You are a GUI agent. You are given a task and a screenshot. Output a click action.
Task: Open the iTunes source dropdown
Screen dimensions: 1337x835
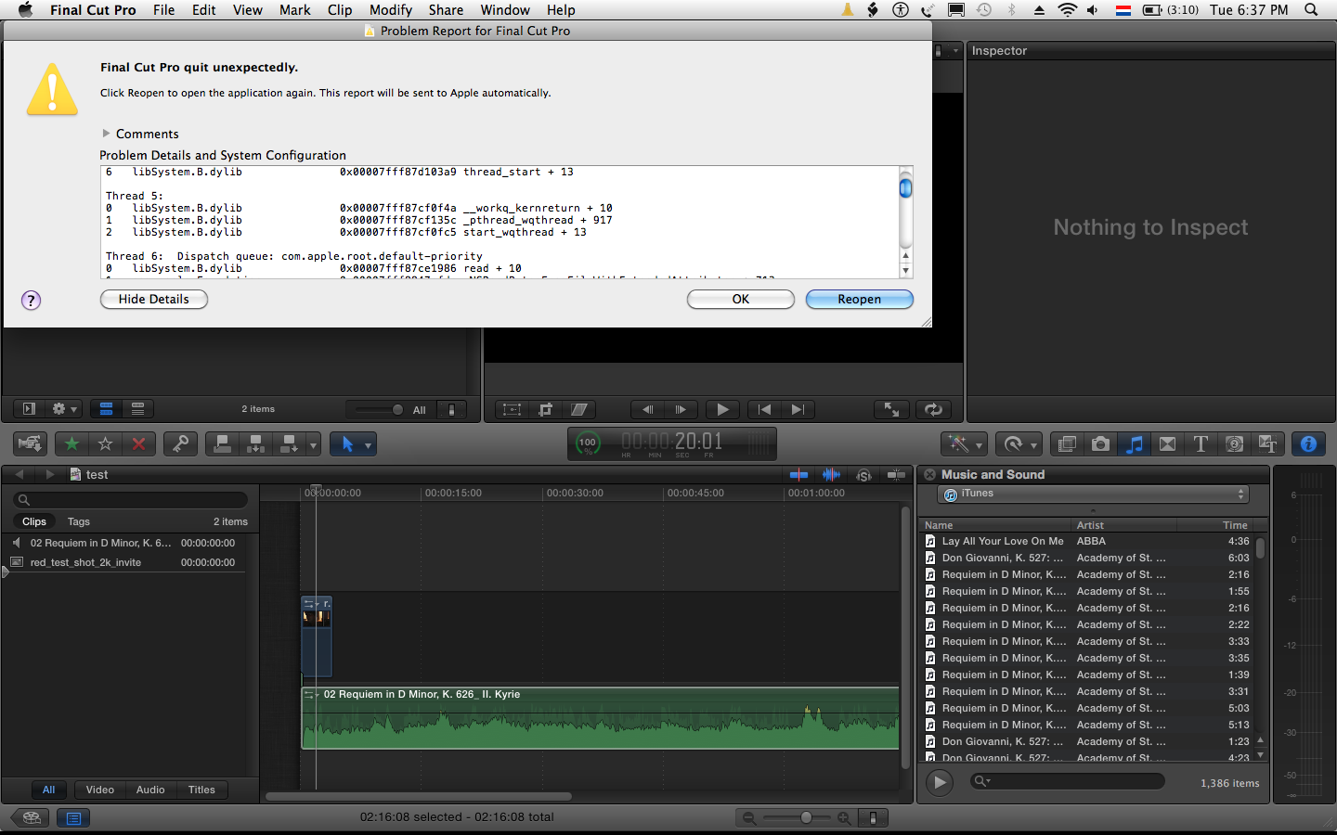coord(1093,495)
